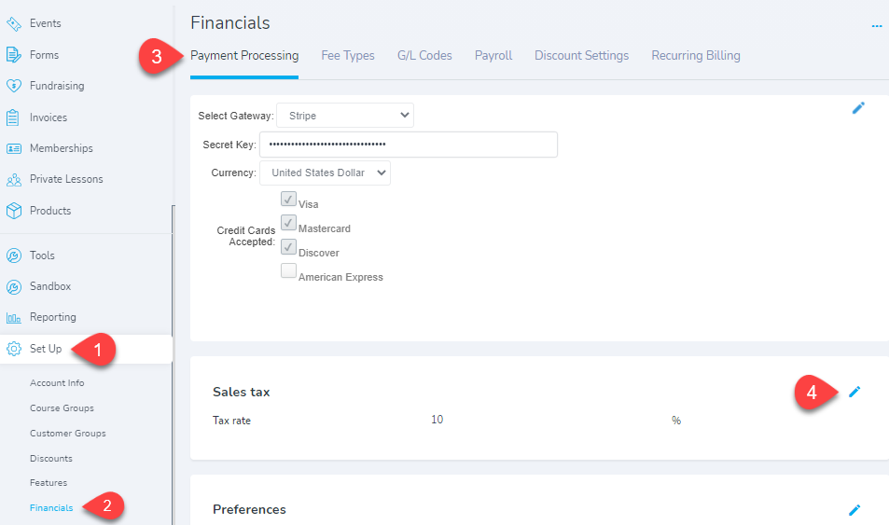Open the three-dot more options menu

point(877,26)
